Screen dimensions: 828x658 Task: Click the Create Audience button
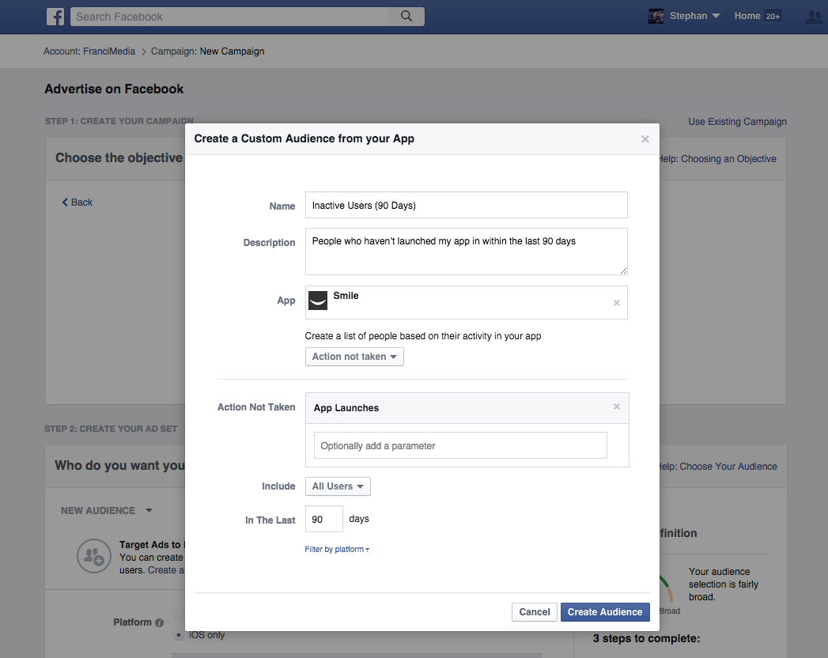[604, 612]
